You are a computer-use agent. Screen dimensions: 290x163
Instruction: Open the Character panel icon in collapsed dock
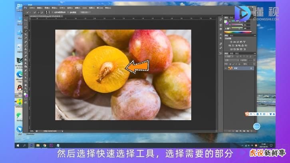point(221,34)
